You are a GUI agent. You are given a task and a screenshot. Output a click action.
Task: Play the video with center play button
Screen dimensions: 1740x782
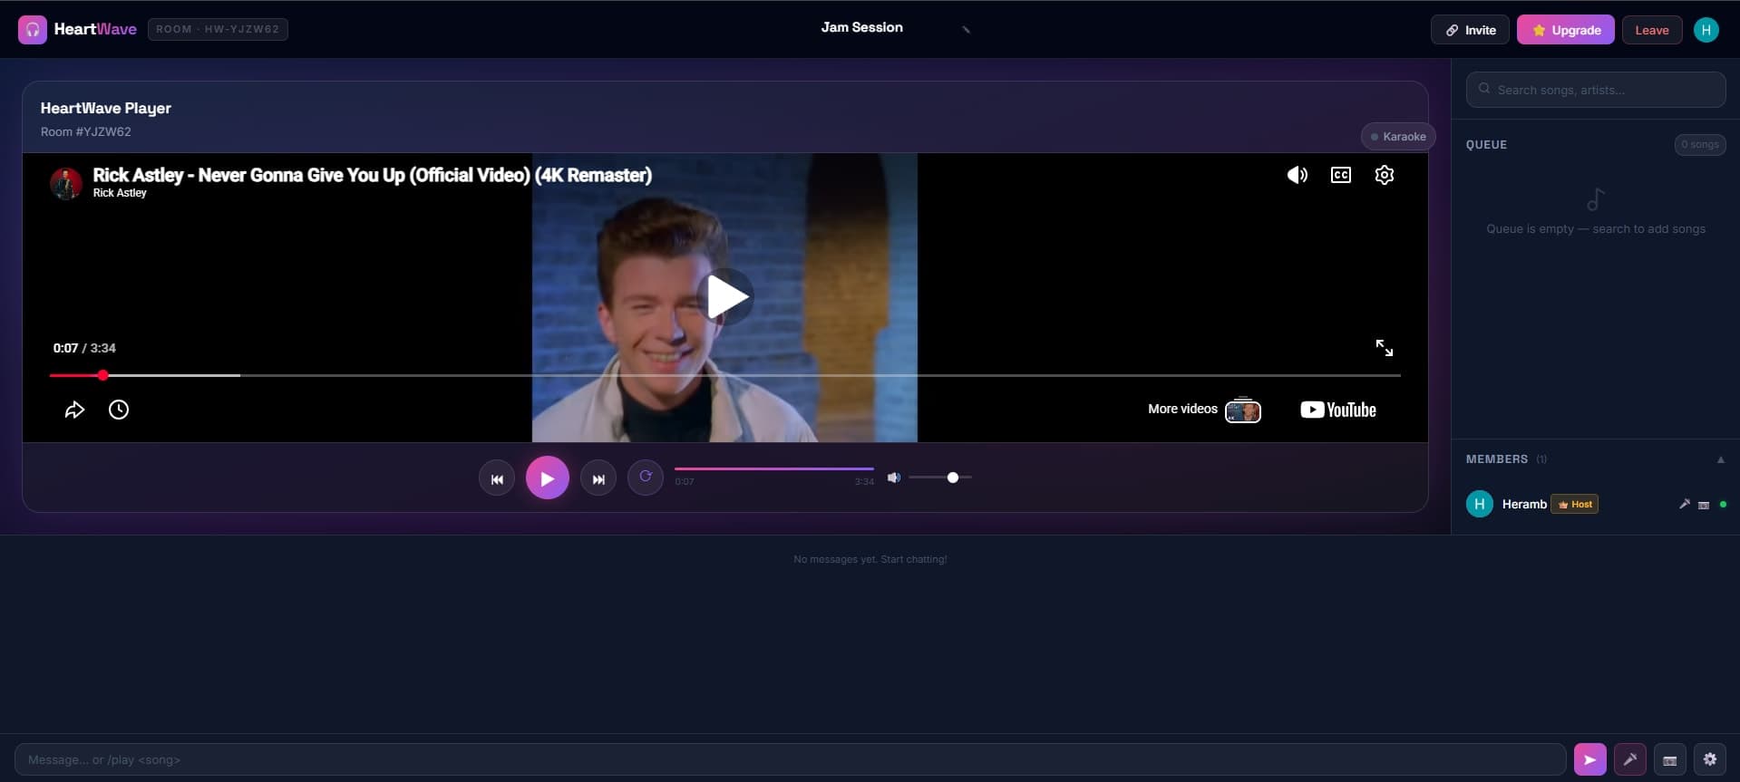(727, 296)
